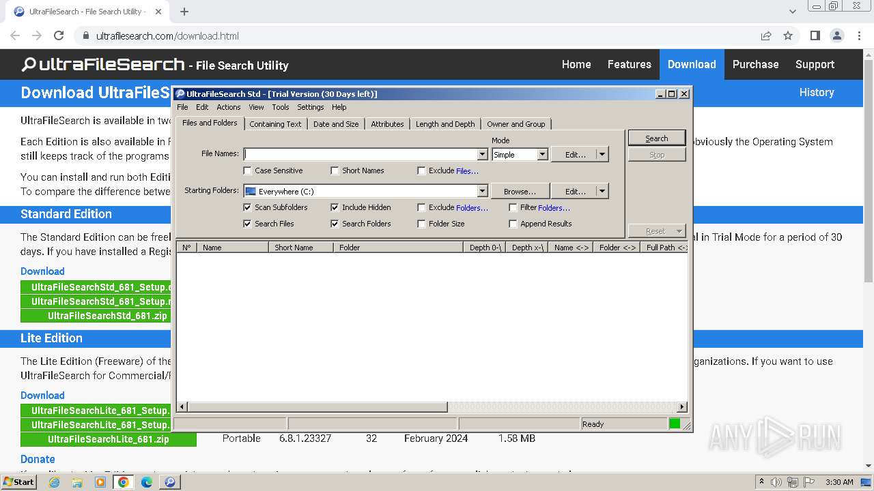874x491 pixels.
Task: Click the tab search chevron in Chrome
Action: pos(792,12)
